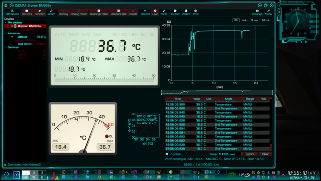The height and width of the screenshot is (181, 321).
Task: Click the Print toolbar icon
Action: point(196,12)
